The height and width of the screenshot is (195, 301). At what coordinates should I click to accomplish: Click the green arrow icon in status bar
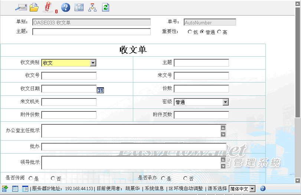pos(5,189)
